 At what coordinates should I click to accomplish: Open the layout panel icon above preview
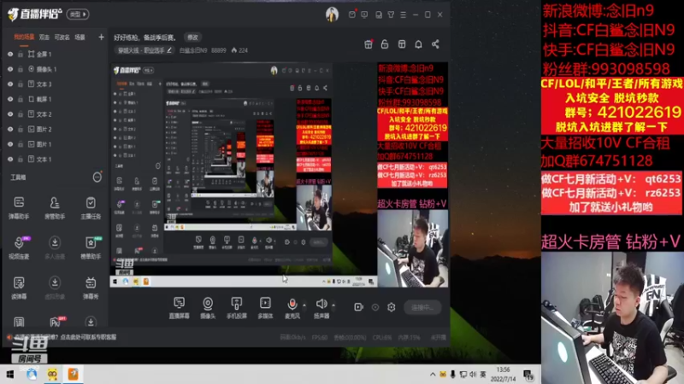pyautogui.click(x=402, y=44)
